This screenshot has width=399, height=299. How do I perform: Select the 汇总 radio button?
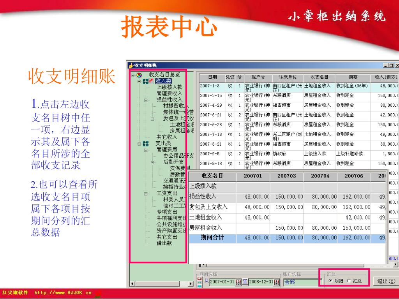349,281
